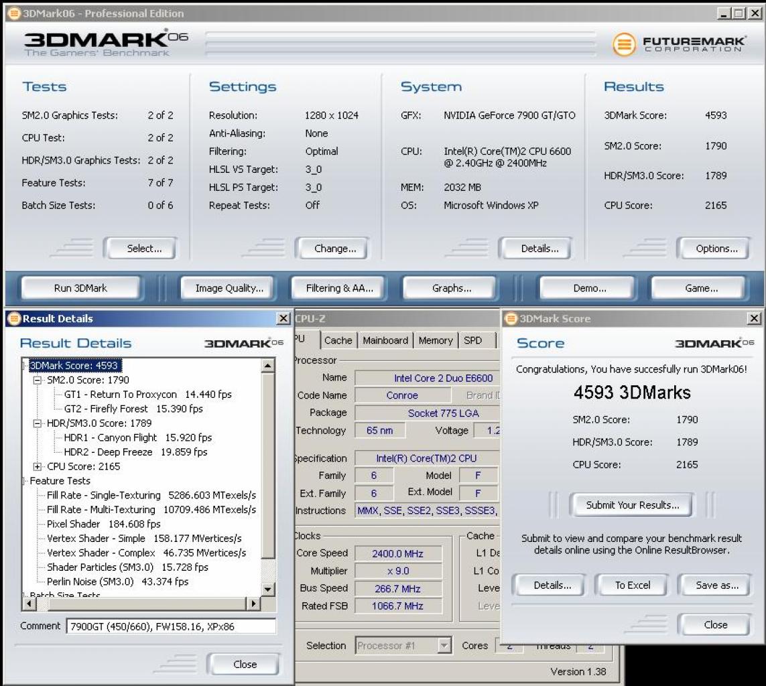Select GT2 - Firefly Forest row

[133, 409]
